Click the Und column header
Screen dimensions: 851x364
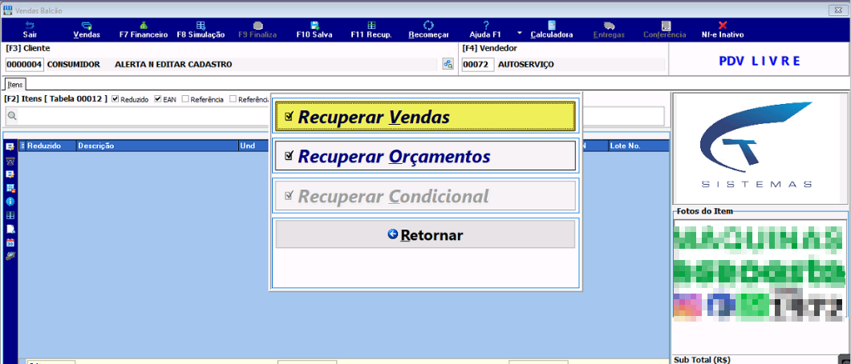(x=254, y=146)
